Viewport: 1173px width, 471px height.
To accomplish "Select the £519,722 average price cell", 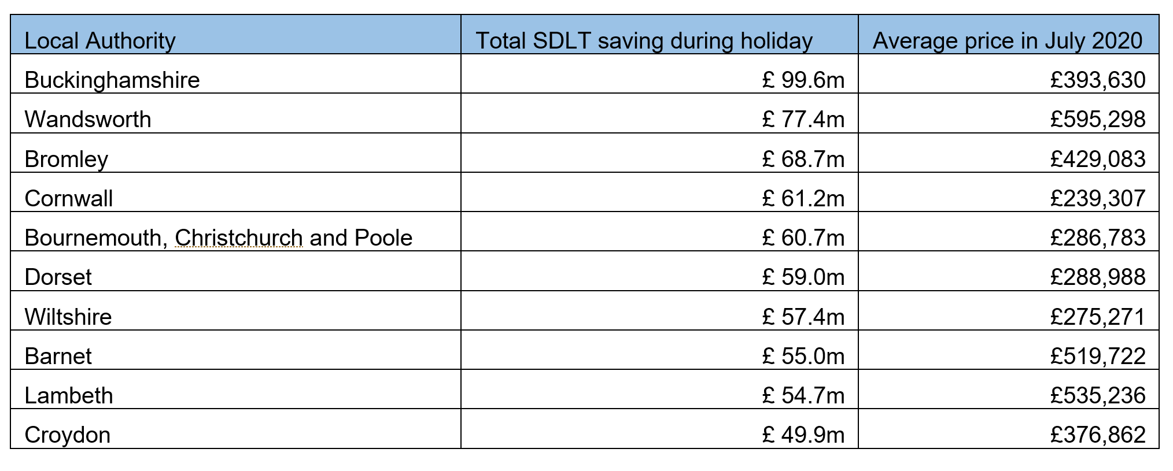I will pyautogui.click(x=1097, y=356).
